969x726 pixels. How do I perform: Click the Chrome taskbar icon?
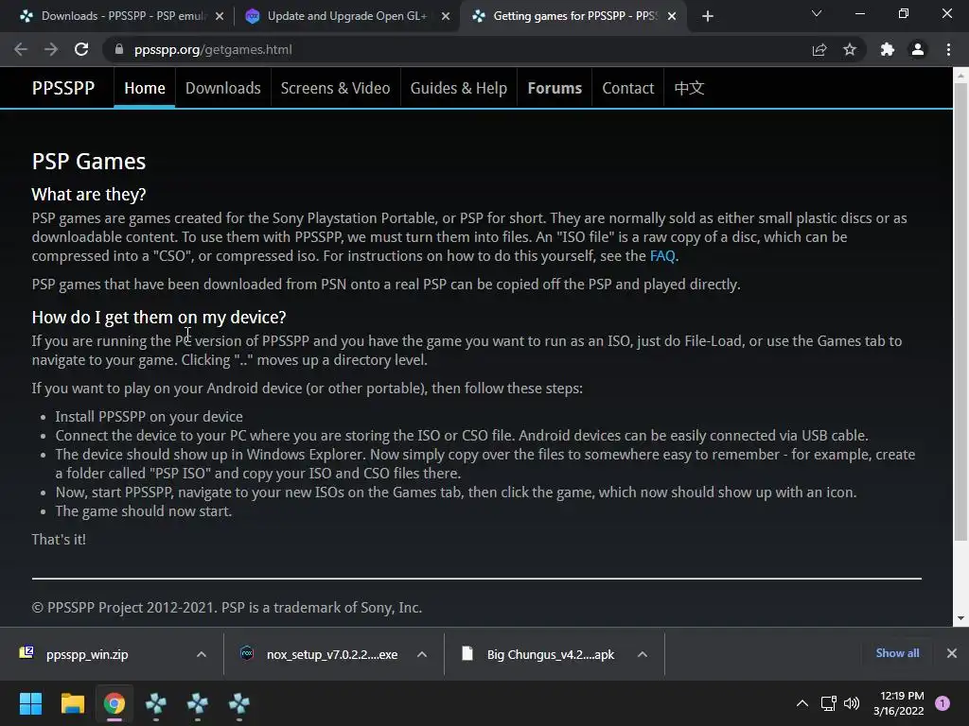pos(115,703)
